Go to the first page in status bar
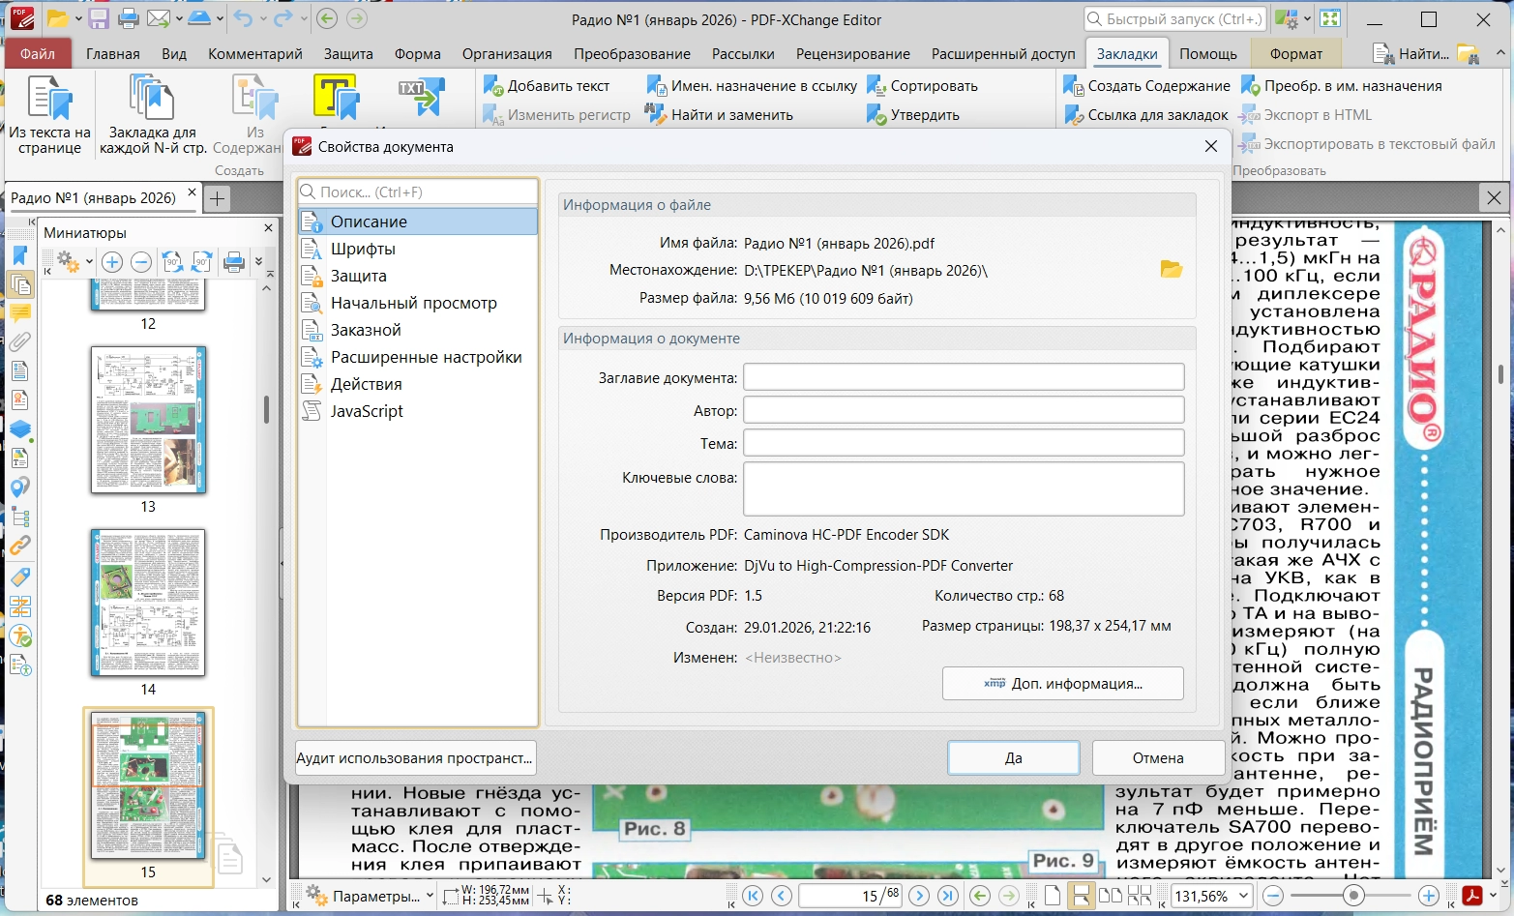Screen dimensions: 1514x916 coord(753,896)
